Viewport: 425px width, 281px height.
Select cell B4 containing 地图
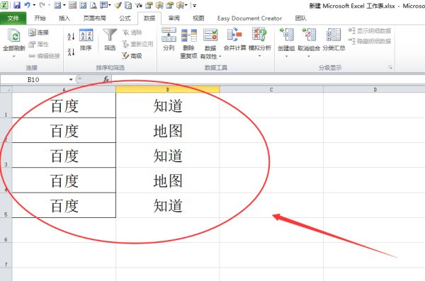point(167,180)
